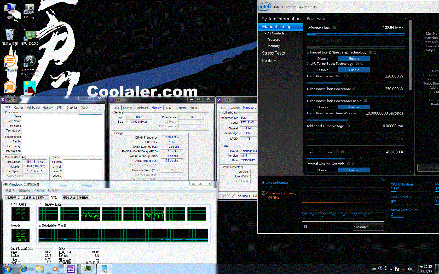The width and height of the screenshot is (439, 274).
Task: Show info for Turbo Boost Power Max
Action: point(346,76)
